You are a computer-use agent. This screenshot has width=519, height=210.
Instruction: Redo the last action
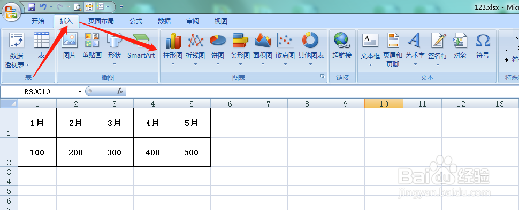click(60, 6)
